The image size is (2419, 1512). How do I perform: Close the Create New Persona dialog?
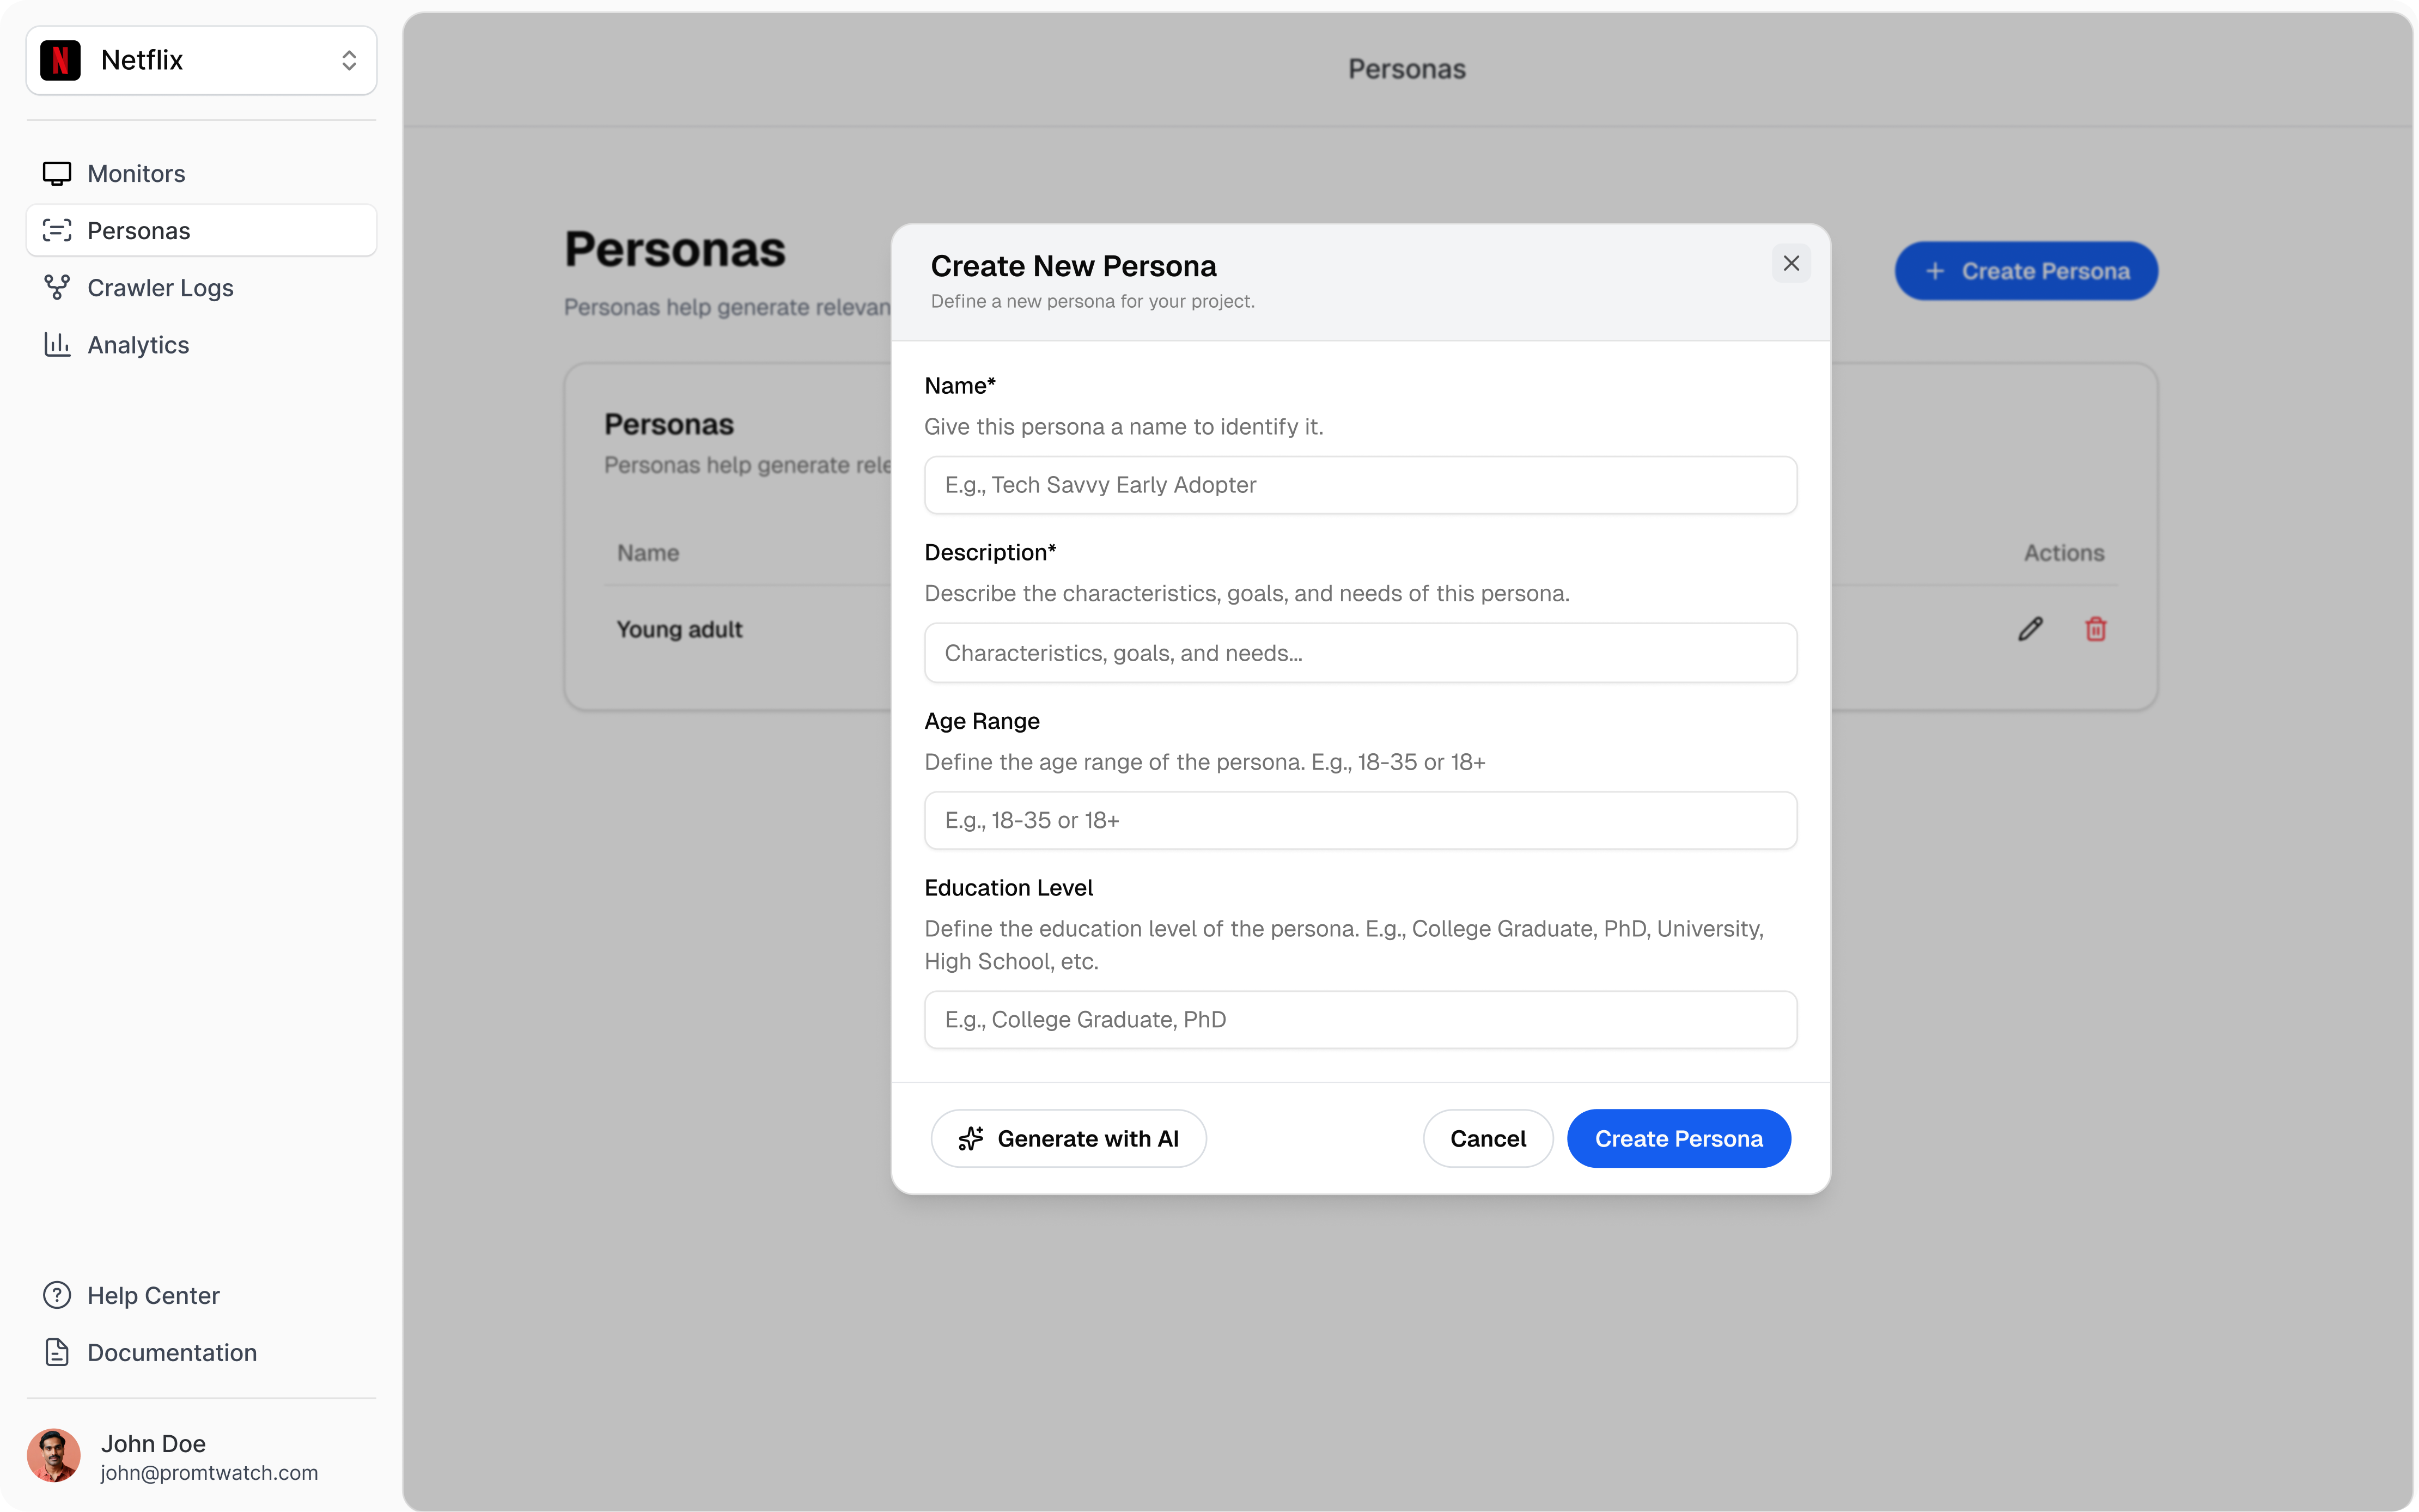click(x=1790, y=264)
